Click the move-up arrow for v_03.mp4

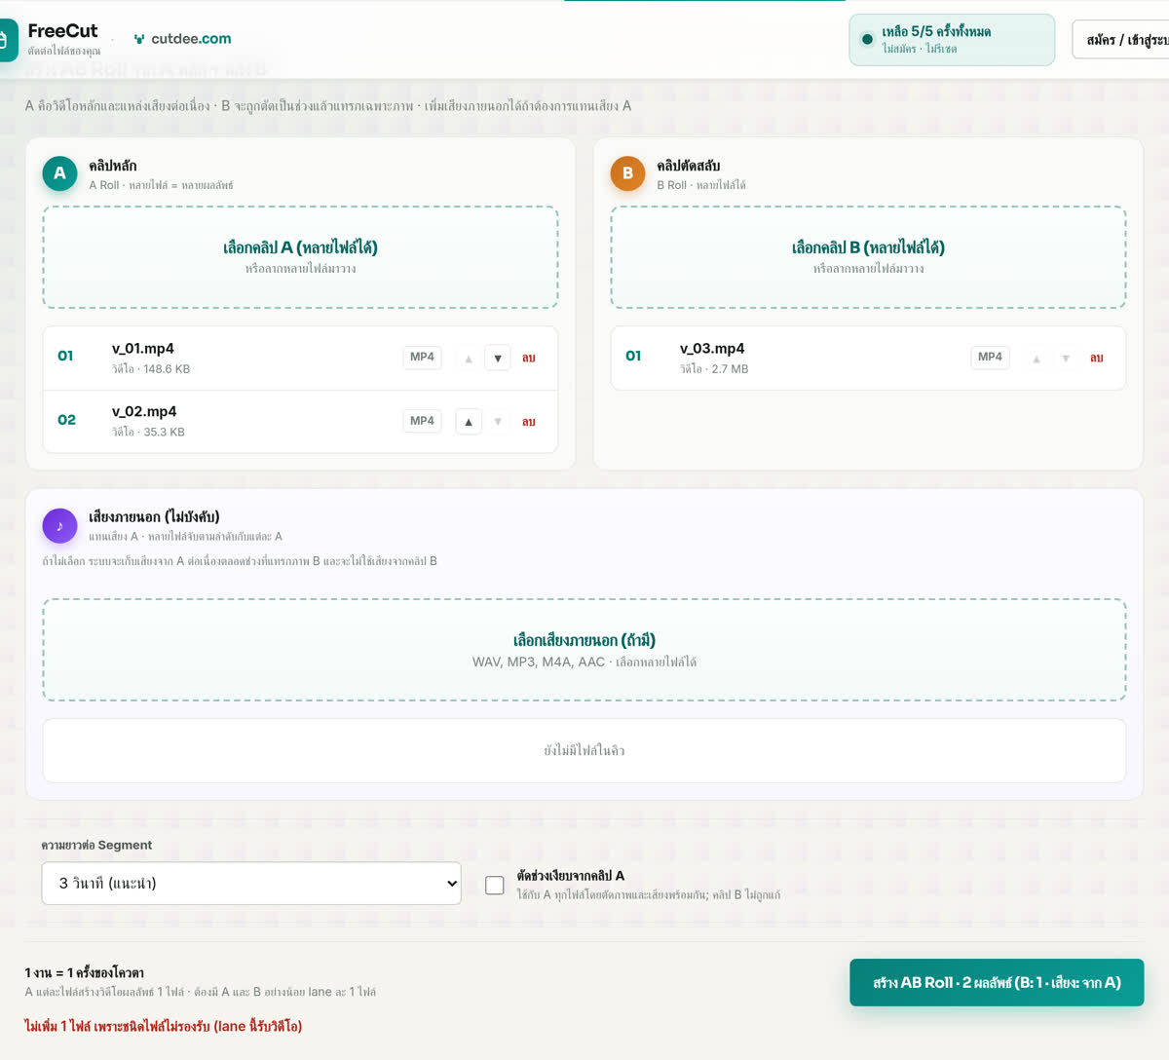click(1037, 358)
